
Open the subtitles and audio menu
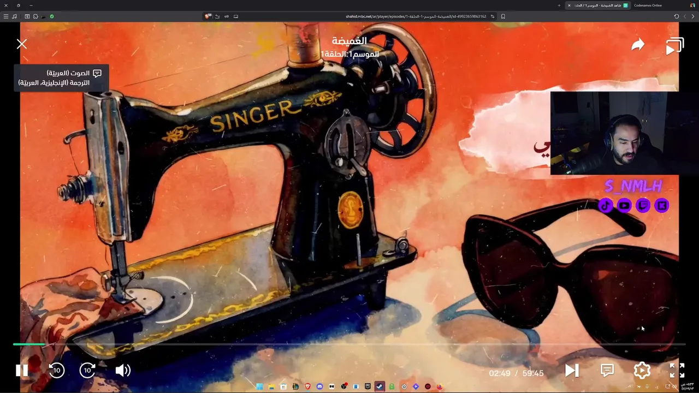point(607,371)
